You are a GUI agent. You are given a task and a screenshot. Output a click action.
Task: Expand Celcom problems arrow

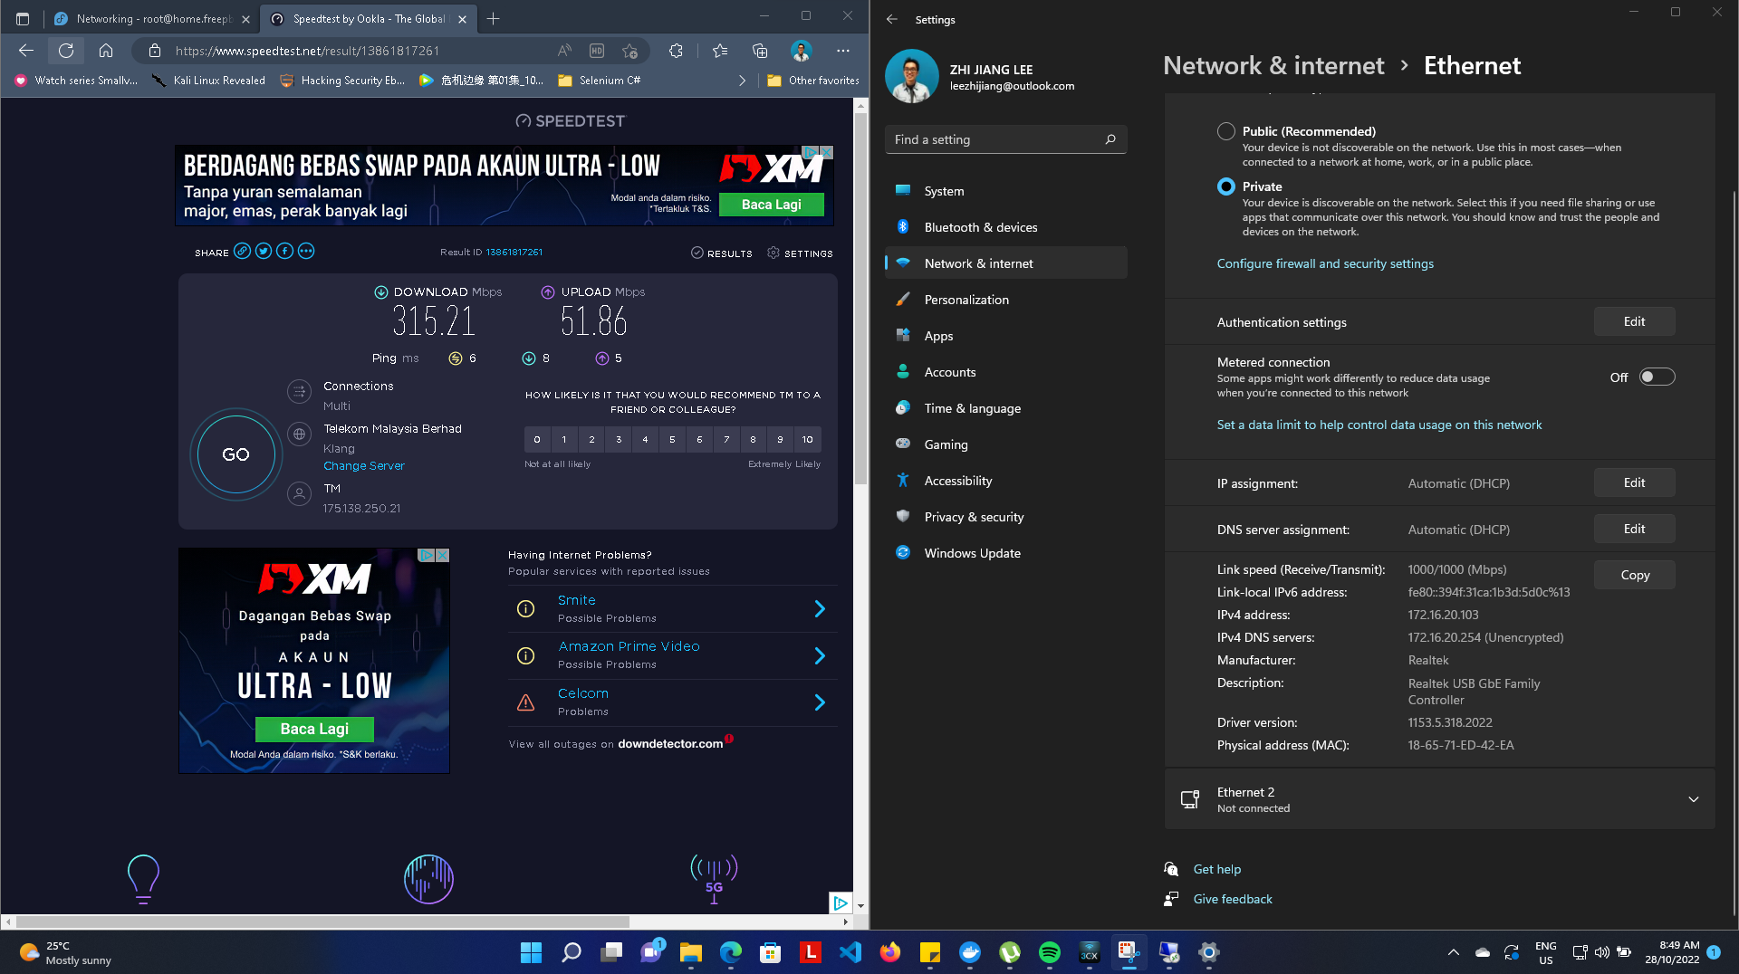pos(820,702)
